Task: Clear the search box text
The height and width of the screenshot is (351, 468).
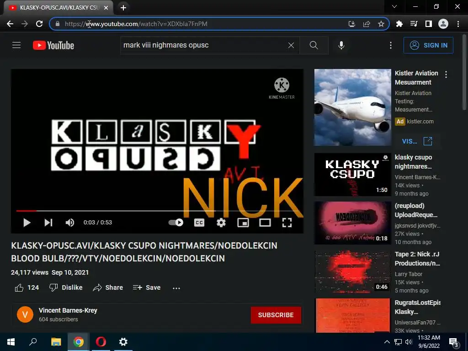Action: tap(291, 45)
